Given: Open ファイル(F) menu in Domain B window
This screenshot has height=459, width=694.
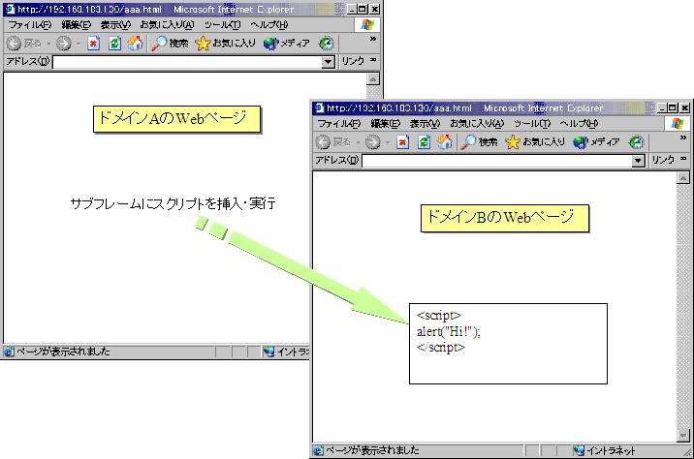Looking at the screenshot, I should click(x=339, y=124).
